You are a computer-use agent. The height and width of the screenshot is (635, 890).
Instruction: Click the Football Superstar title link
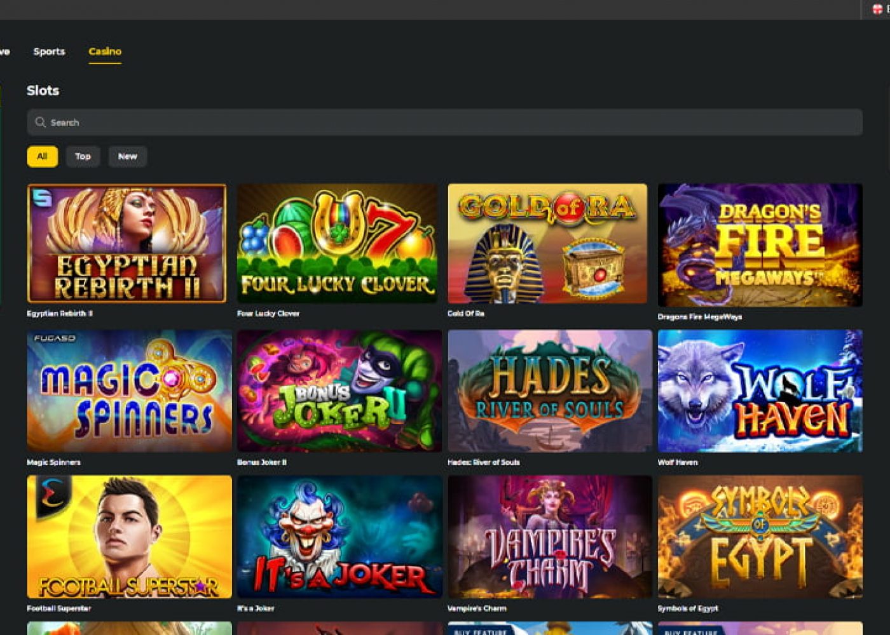point(58,608)
